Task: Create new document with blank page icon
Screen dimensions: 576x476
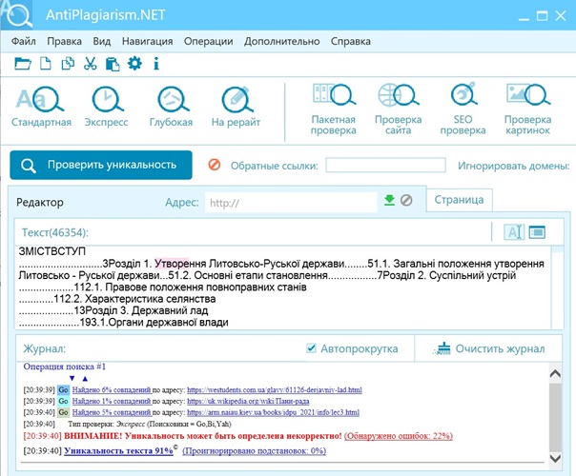Action: [x=46, y=64]
